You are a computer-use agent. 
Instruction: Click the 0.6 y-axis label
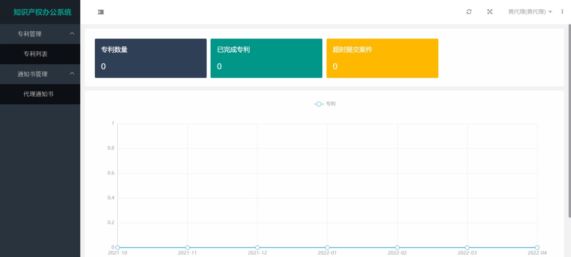click(111, 173)
